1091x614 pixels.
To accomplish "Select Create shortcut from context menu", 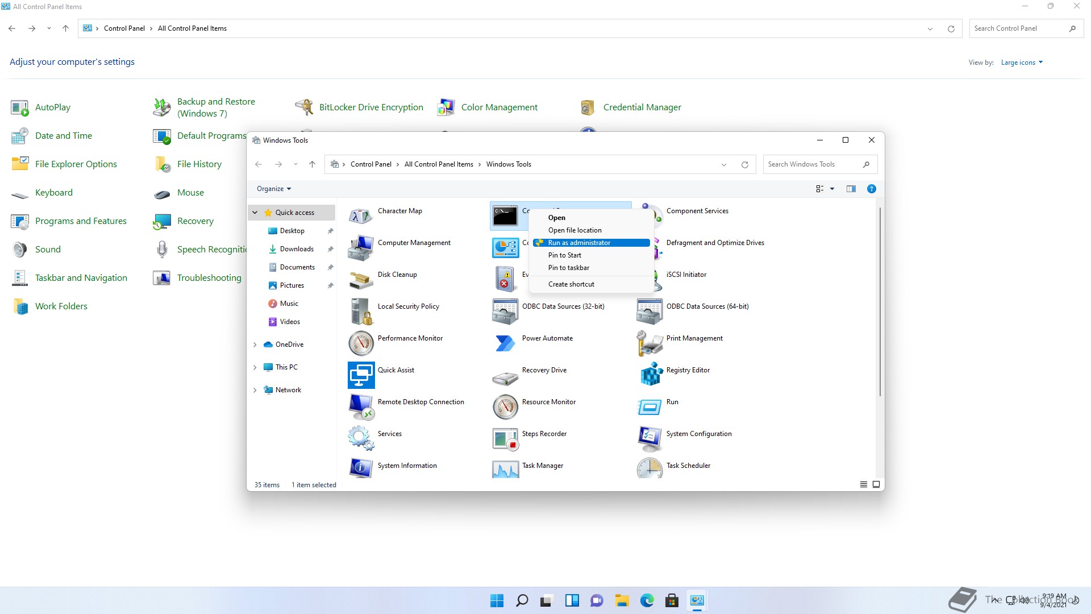I will pyautogui.click(x=591, y=284).
